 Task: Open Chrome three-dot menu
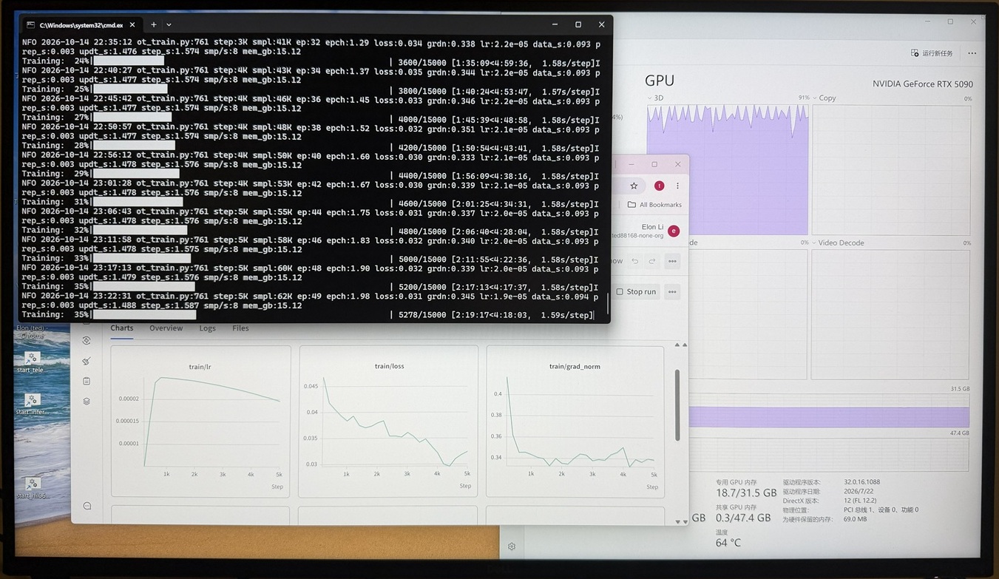(x=677, y=186)
